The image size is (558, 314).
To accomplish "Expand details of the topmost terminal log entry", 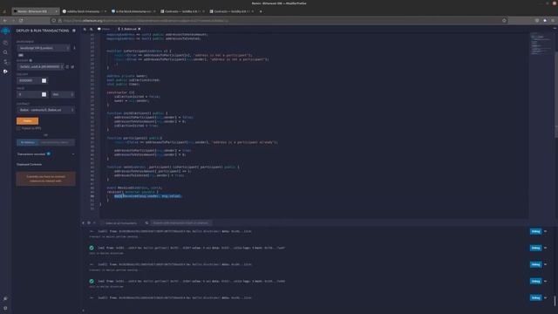I will [x=546, y=231].
